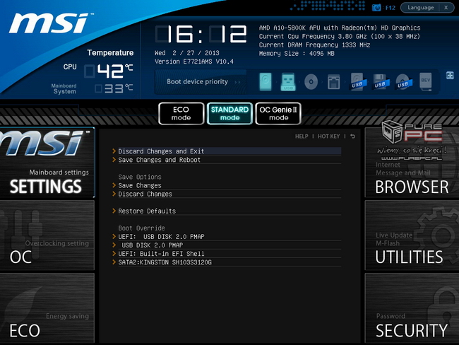
Task: Open the ECO energy saving panel
Action: point(47,308)
